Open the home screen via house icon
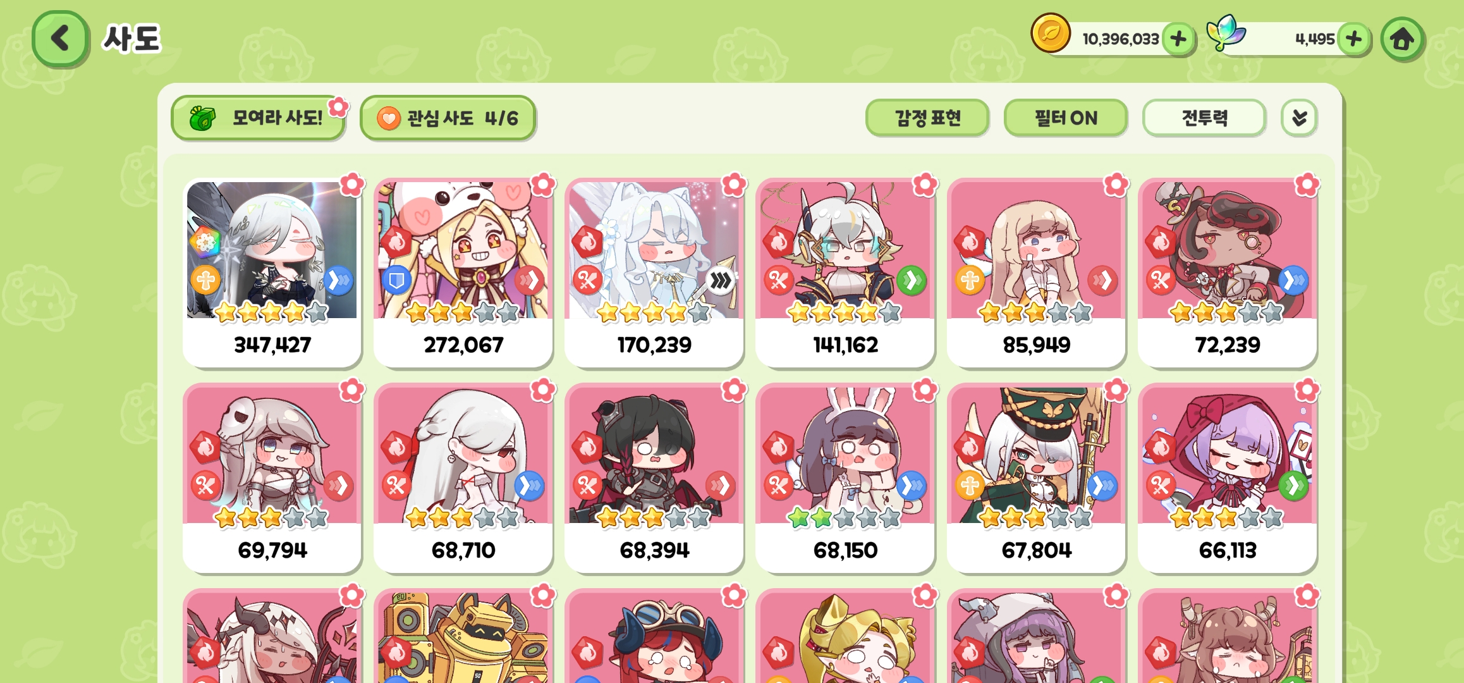 coord(1402,39)
